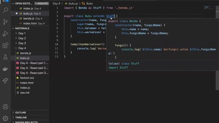The image size is (219, 123).
Task: Open the Source Control view
Action: 5,22
